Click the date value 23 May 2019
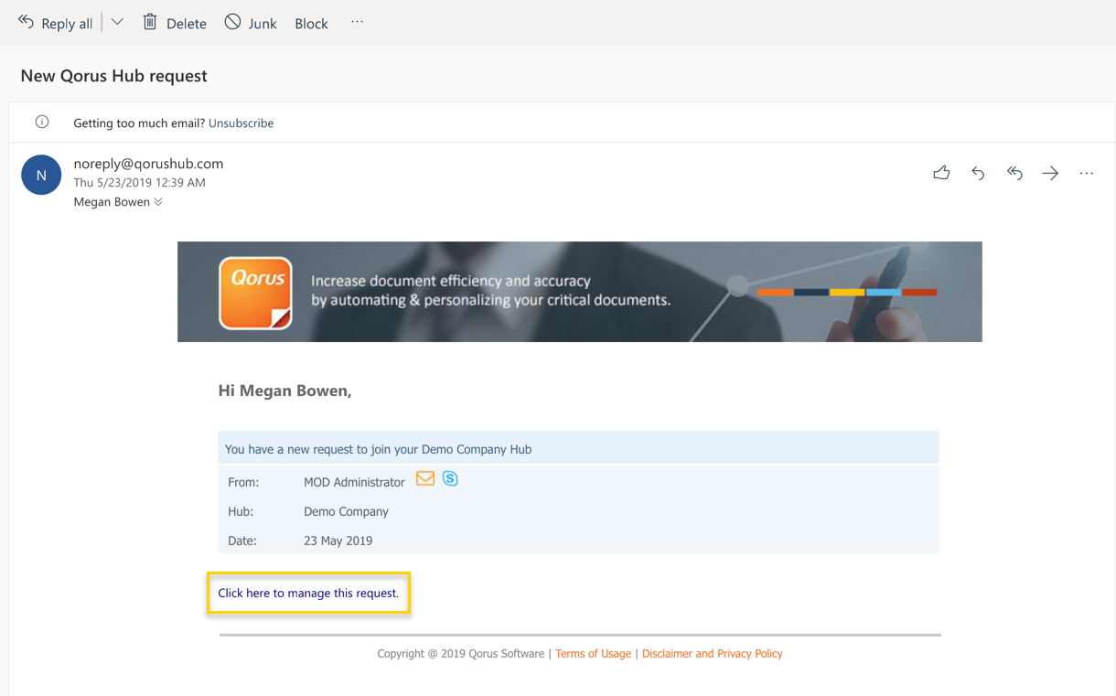Screen dimensions: 1116x696 pyautogui.click(x=338, y=541)
